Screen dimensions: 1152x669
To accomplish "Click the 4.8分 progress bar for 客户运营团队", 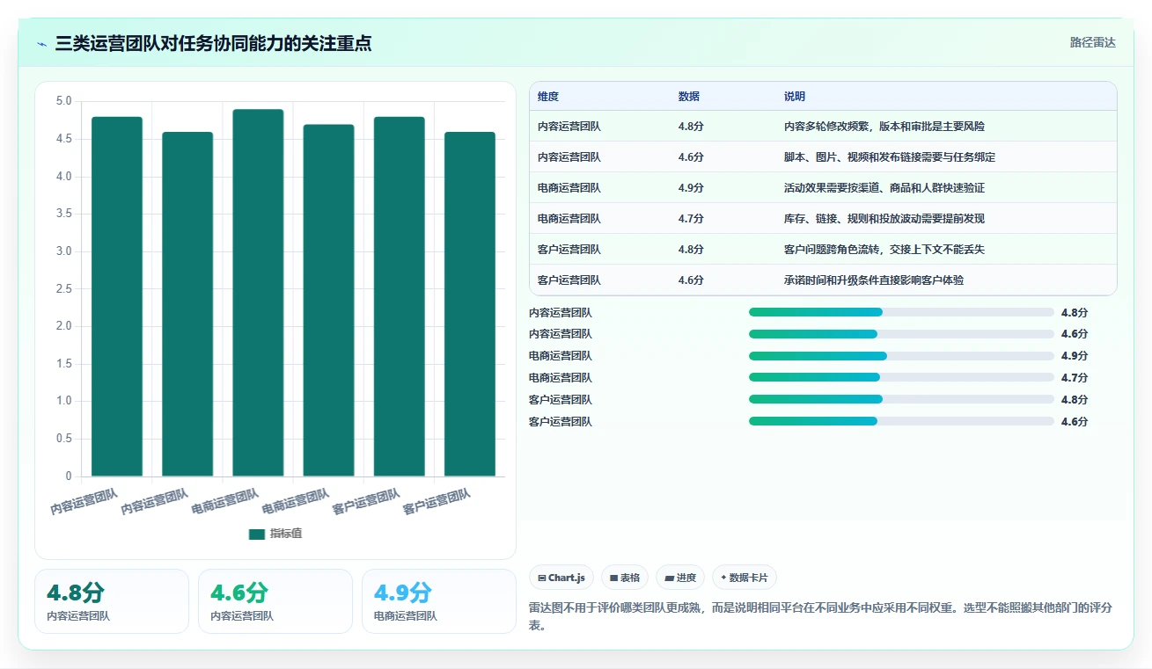I will point(901,400).
